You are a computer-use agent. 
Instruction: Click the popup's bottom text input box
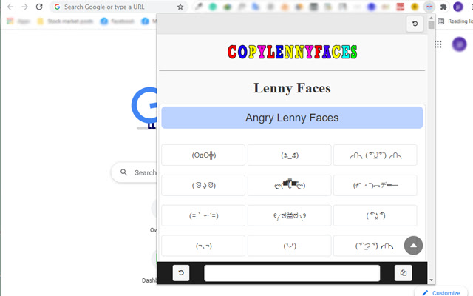coord(292,273)
